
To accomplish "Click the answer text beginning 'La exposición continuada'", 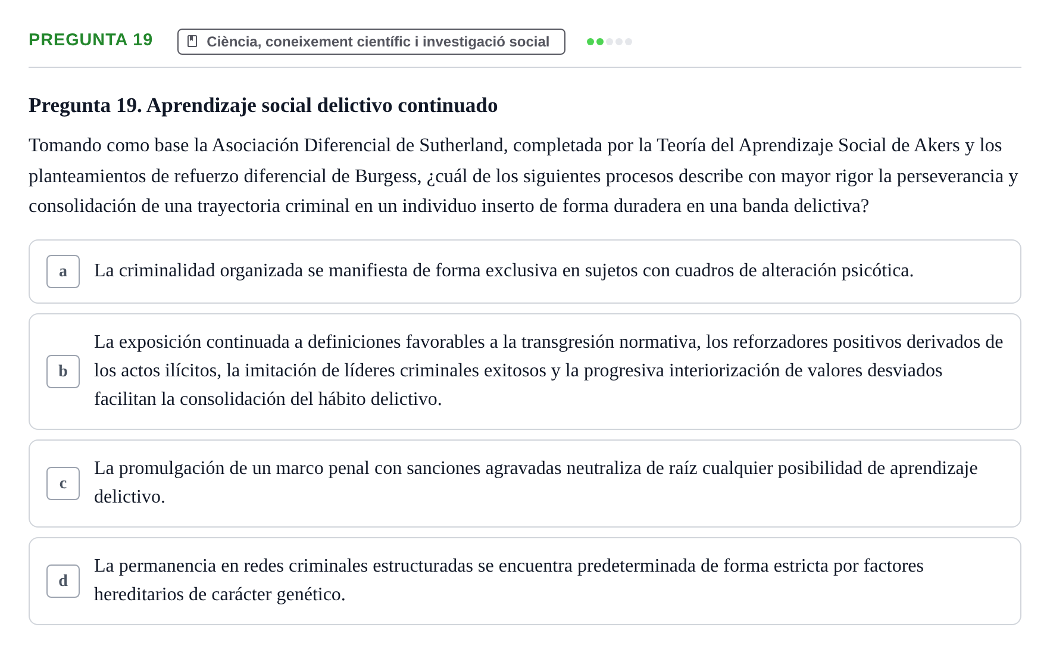I will [549, 370].
